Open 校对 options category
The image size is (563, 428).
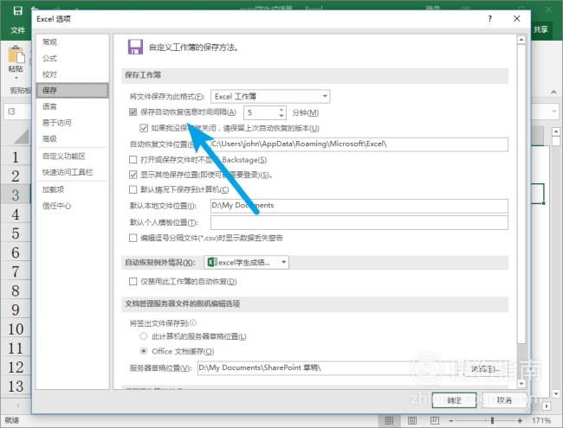pyautogui.click(x=73, y=74)
